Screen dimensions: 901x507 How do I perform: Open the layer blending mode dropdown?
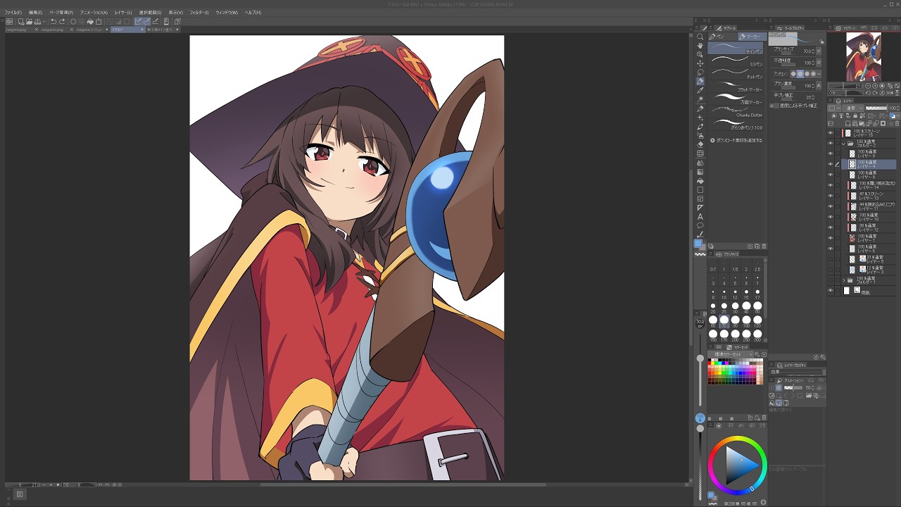pos(853,108)
